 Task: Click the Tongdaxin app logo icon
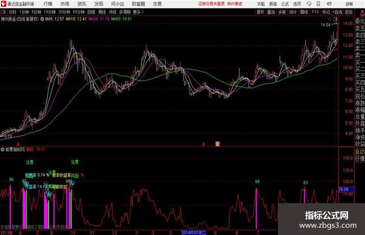coord(3,4)
